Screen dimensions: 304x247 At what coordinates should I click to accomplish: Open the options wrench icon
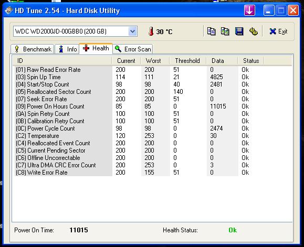click(253, 31)
